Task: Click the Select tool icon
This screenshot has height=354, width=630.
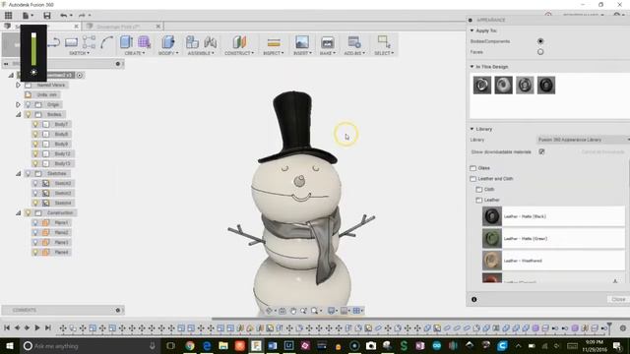Action: pos(384,41)
